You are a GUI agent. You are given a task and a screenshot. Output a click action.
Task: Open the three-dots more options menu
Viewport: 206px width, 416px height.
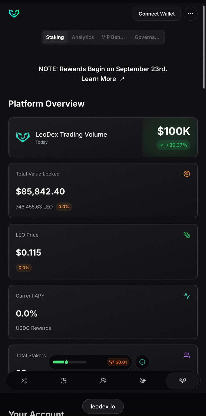[x=191, y=14]
